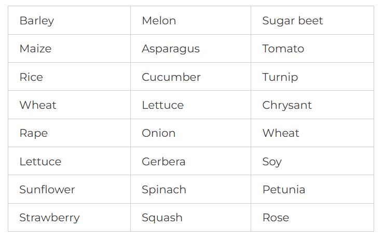The height and width of the screenshot is (242, 384).
Task: Select the Strawberry cell
Action: [x=50, y=218]
